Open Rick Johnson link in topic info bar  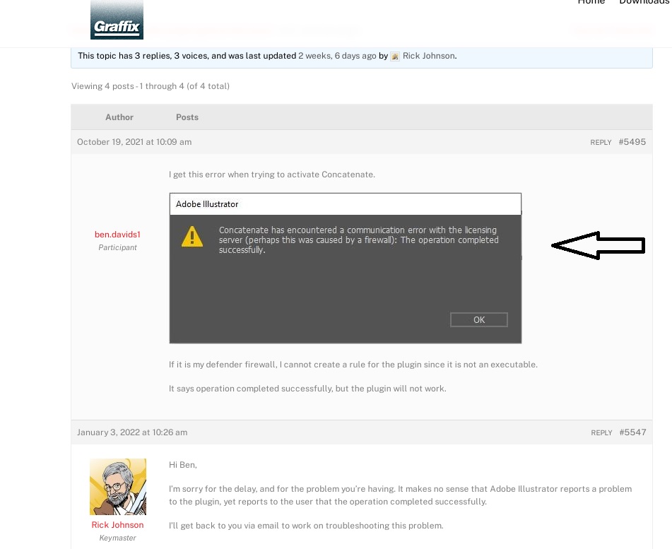[x=429, y=56]
